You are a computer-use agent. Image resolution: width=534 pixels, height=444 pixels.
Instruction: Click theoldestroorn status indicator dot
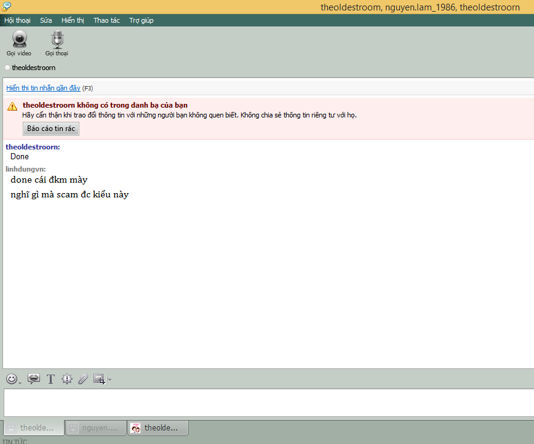[7, 68]
